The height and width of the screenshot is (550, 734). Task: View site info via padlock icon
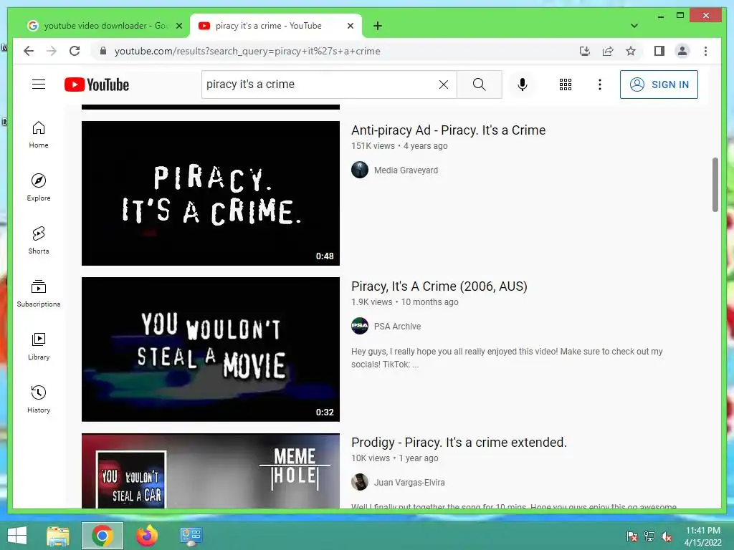[103, 51]
